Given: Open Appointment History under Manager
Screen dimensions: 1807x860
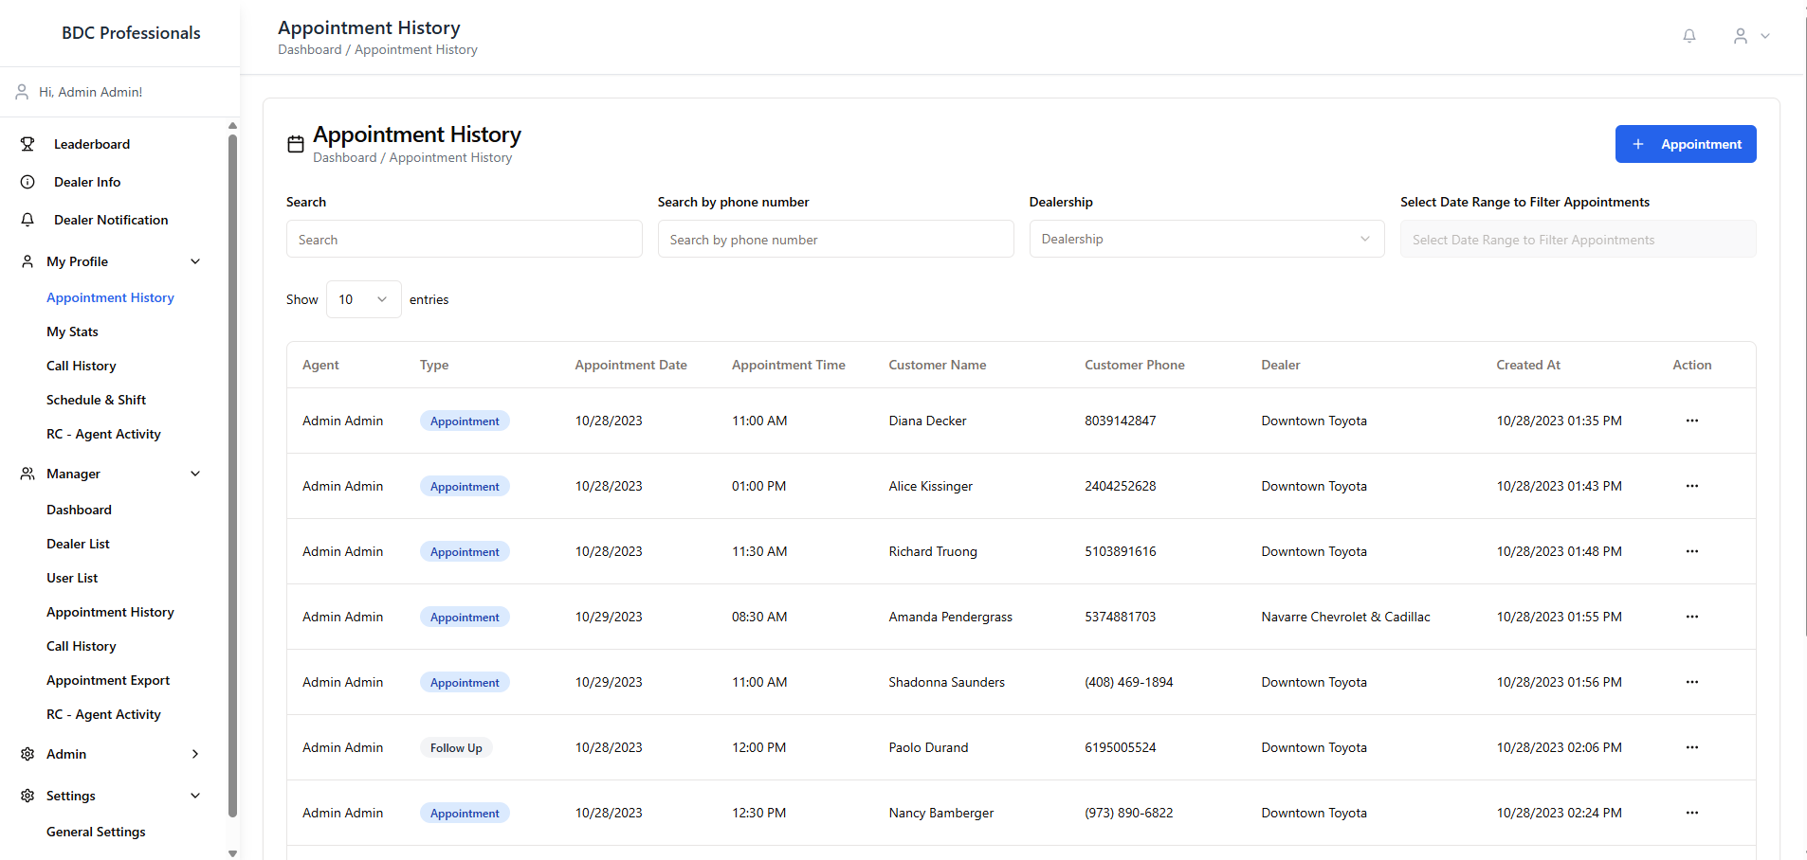Looking at the screenshot, I should [110, 612].
